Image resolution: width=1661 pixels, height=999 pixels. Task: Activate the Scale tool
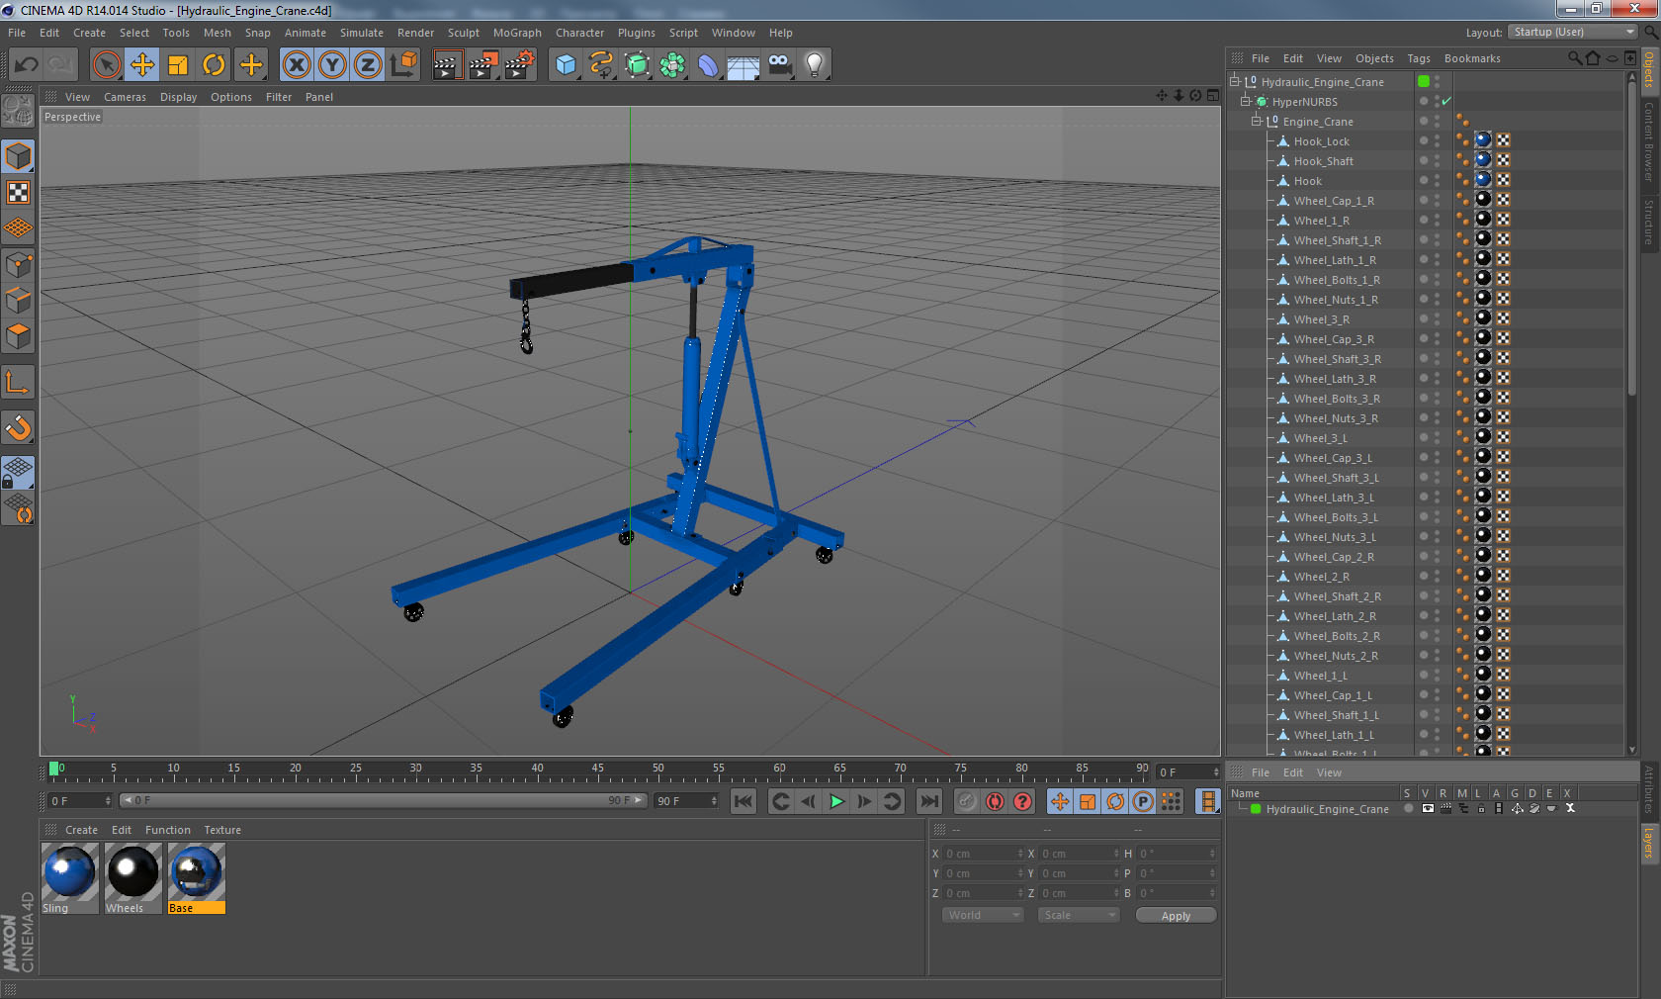point(178,65)
